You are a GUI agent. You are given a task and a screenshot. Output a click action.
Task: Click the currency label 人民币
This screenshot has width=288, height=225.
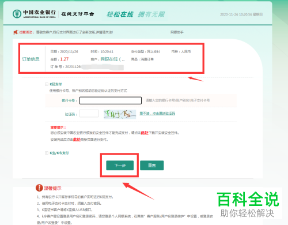coord(186,52)
